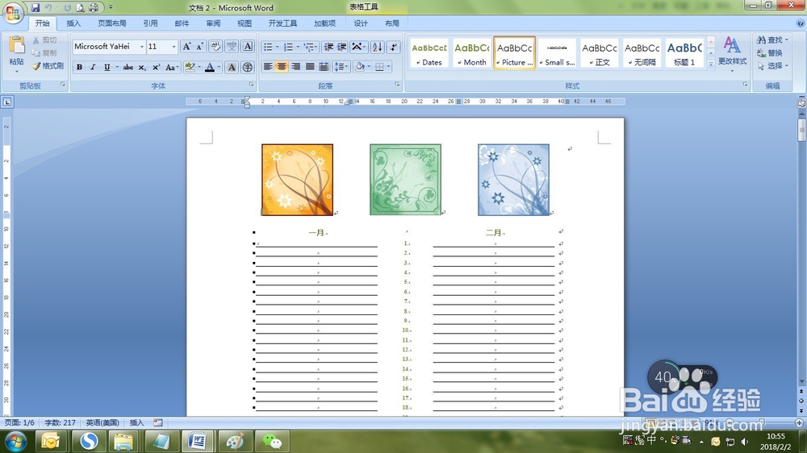
Task: Click the Grow Font icon
Action: 187,47
